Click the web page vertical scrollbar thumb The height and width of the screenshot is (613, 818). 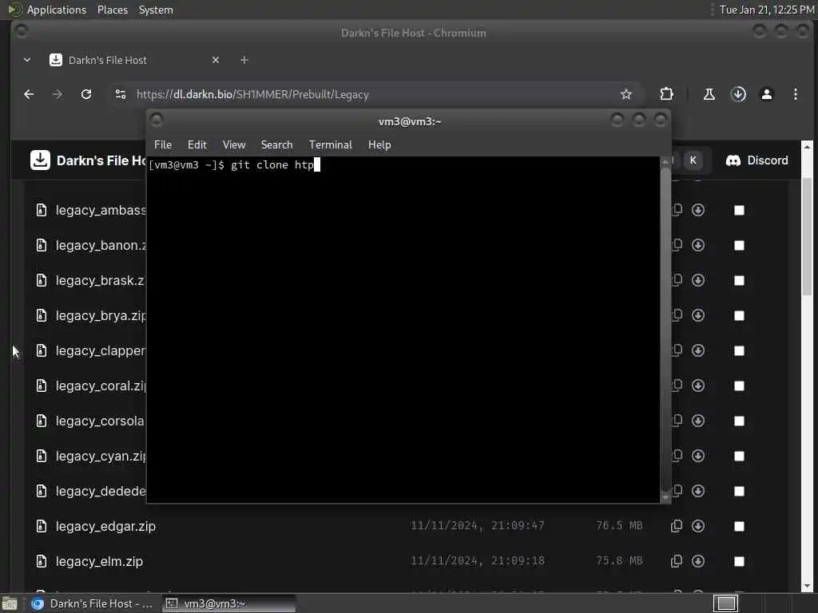[807, 236]
